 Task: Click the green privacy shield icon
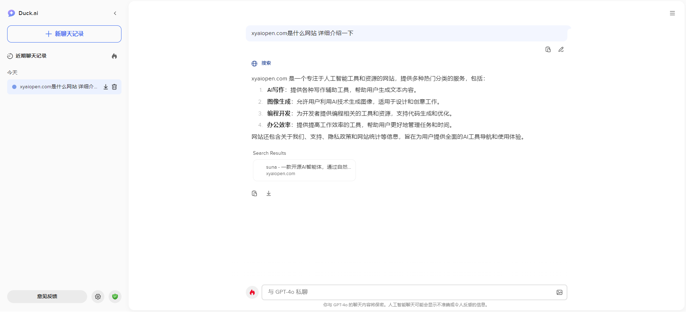(115, 297)
